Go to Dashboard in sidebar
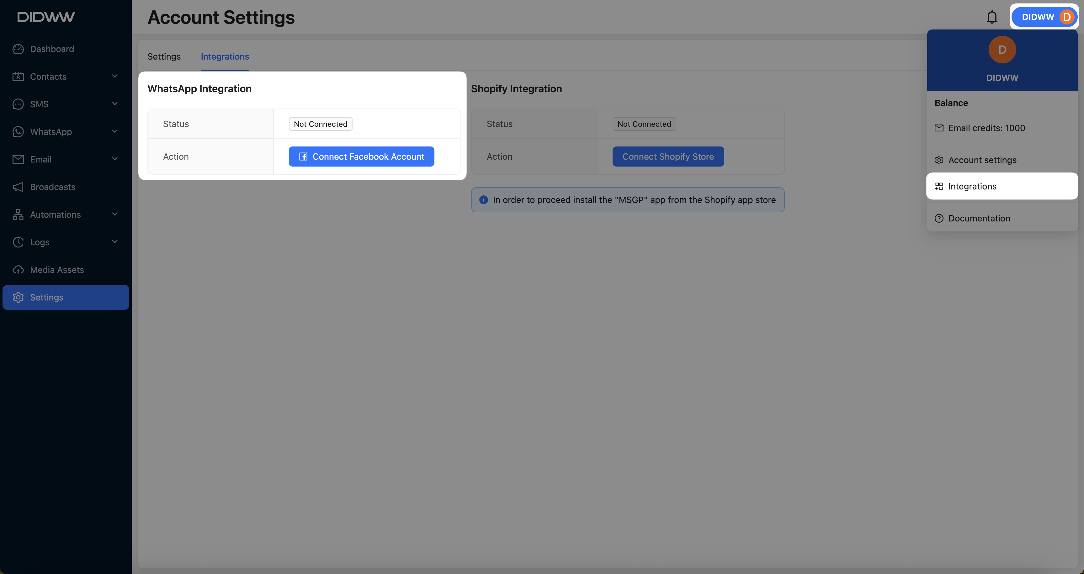 66,49
